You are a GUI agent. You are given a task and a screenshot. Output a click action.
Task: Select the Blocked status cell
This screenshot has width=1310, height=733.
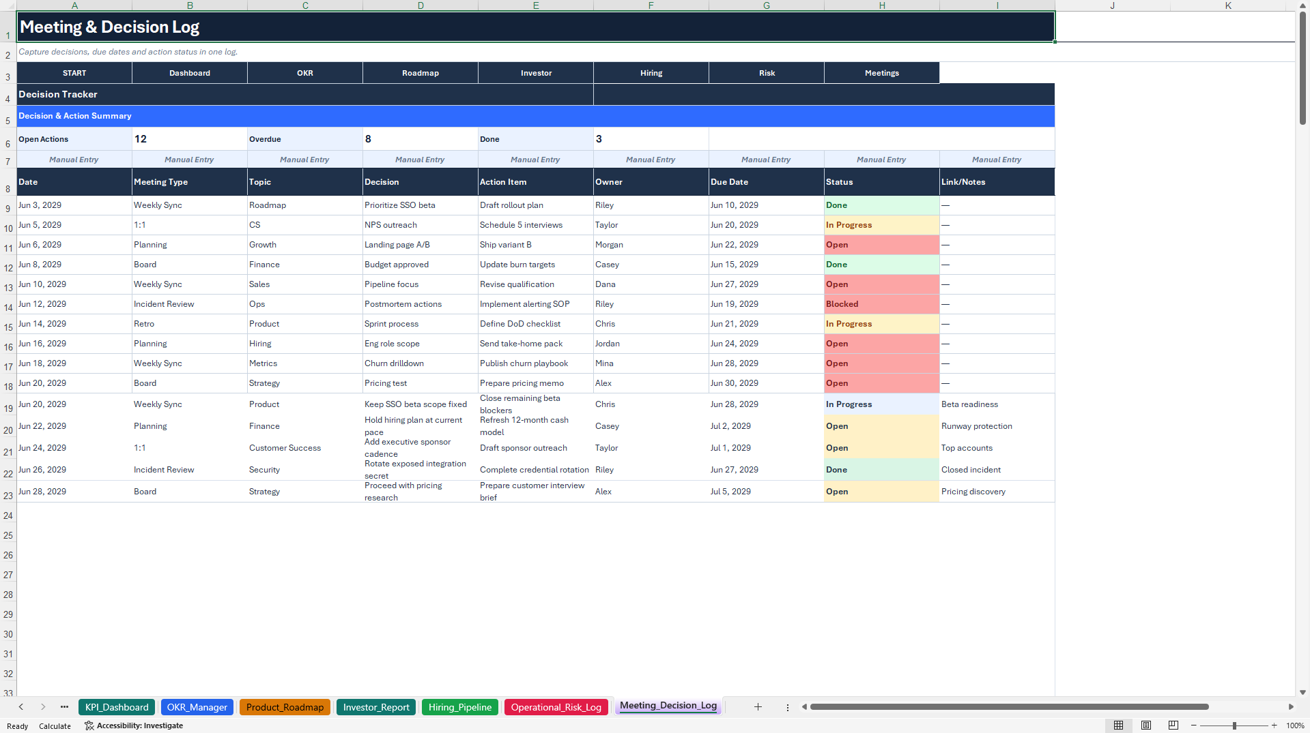pyautogui.click(x=882, y=304)
